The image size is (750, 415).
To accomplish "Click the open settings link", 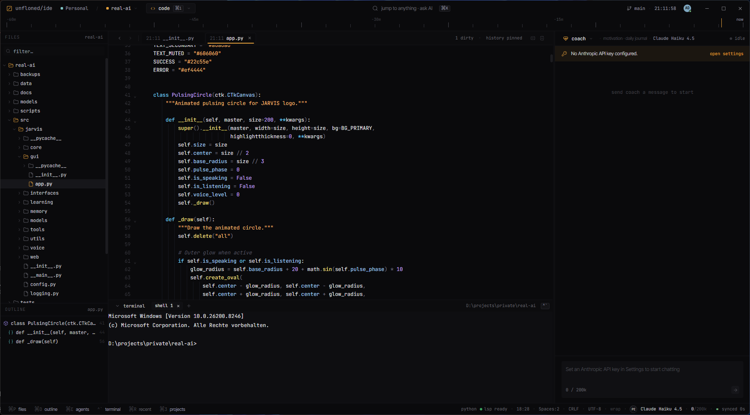I will coord(726,54).
